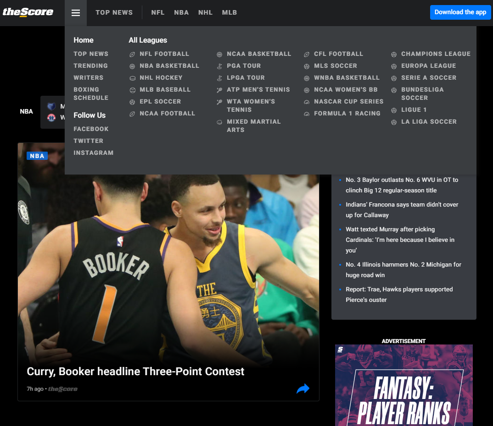Open the Formula 1 Racing league link
Image resolution: width=493 pixels, height=426 pixels.
pos(347,114)
